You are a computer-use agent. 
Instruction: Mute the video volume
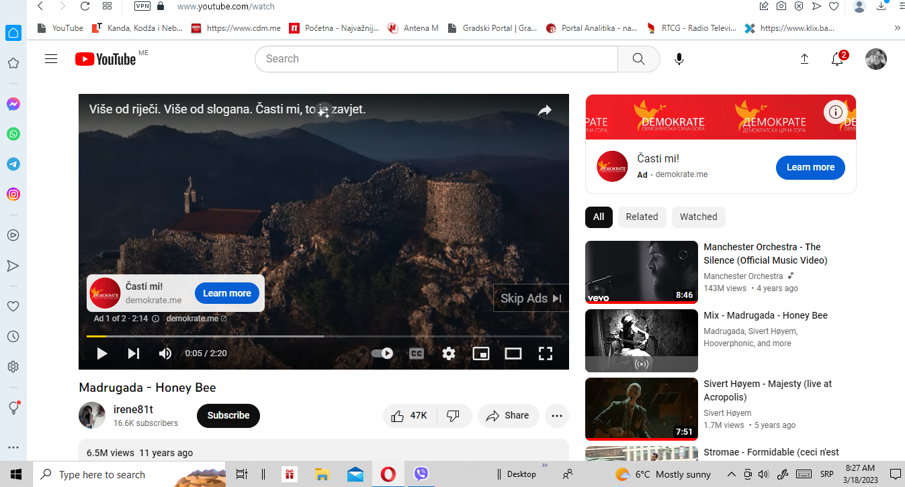(165, 354)
